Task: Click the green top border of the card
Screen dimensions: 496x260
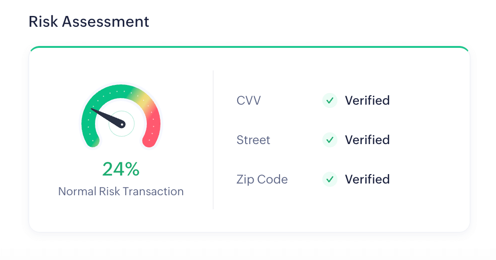Action: (249, 47)
